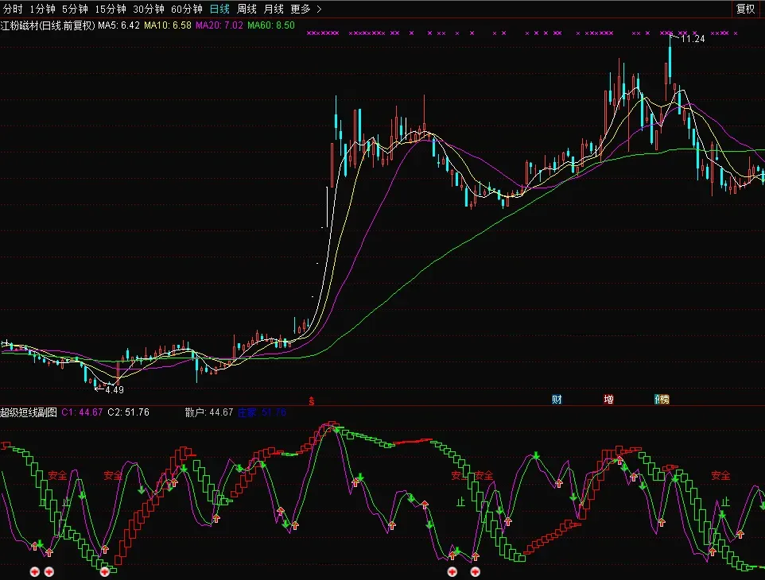Open the 增 shareholding marker icon
Screen dimensions: 765x580
pos(608,400)
